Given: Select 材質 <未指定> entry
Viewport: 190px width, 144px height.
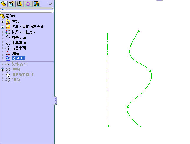Looking at the screenshot, I should [x=23, y=32].
